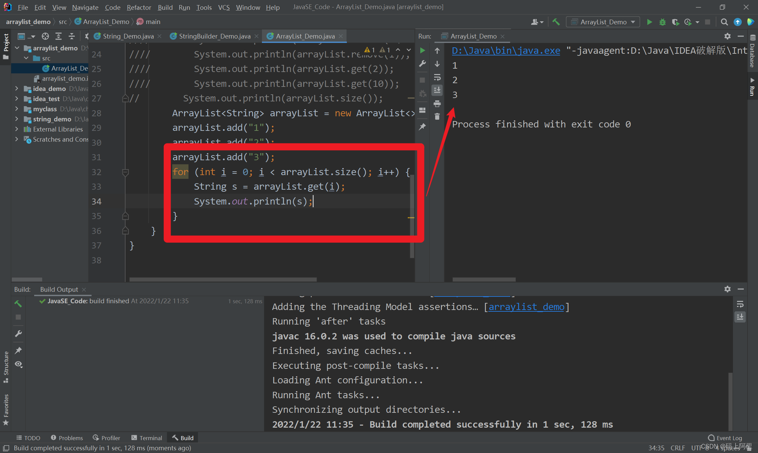758x453 pixels.
Task: Rerun the ArrayList_Demo application
Action: (422, 50)
